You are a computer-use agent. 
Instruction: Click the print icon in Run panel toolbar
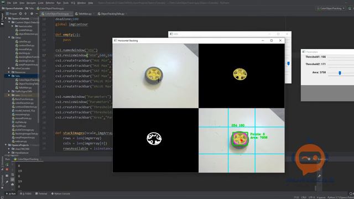[12, 185]
